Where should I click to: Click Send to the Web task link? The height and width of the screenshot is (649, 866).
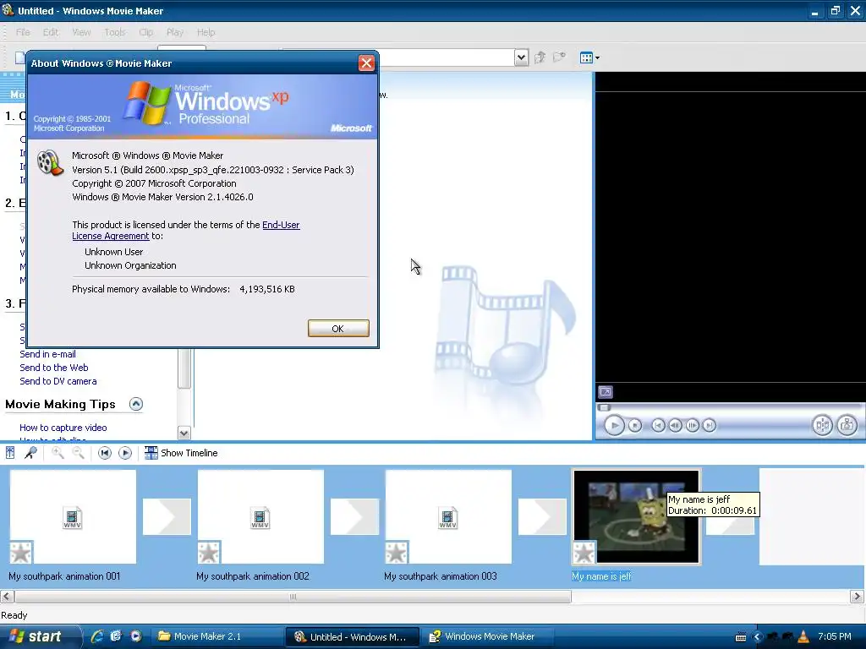(53, 368)
